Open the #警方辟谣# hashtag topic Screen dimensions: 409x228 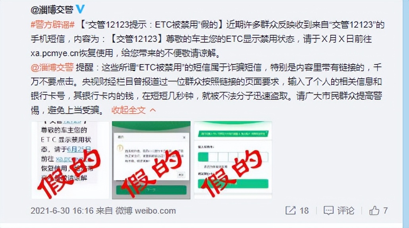[53, 25]
